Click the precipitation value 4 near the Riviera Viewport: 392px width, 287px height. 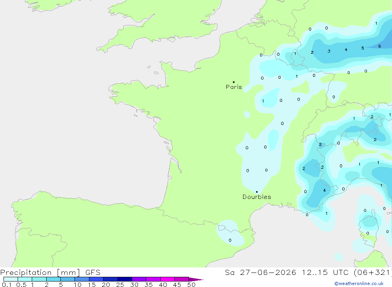click(325, 190)
